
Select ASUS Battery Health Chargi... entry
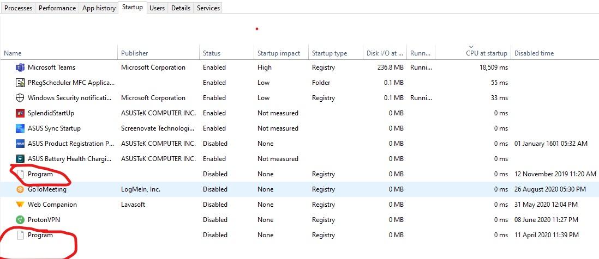click(x=70, y=159)
